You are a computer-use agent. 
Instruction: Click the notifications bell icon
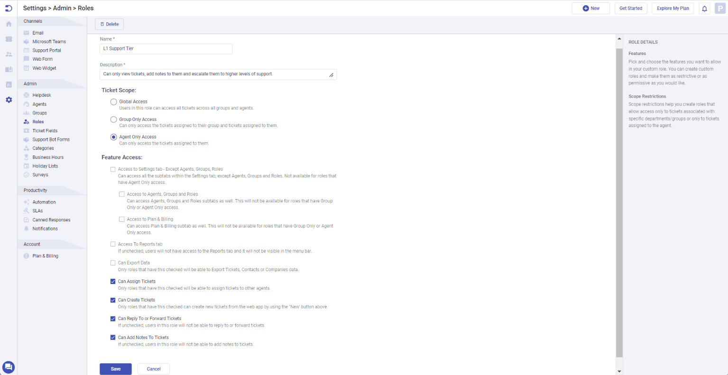pyautogui.click(x=704, y=9)
